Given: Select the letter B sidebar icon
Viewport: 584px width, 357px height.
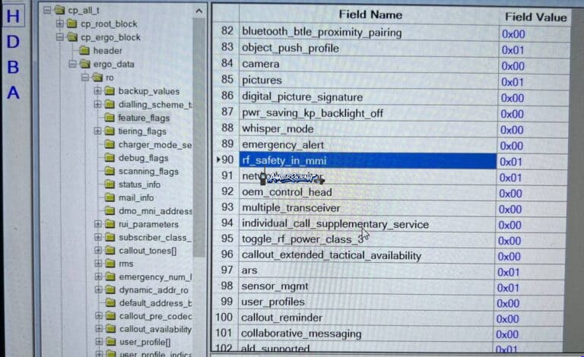Looking at the screenshot, I should tap(14, 68).
